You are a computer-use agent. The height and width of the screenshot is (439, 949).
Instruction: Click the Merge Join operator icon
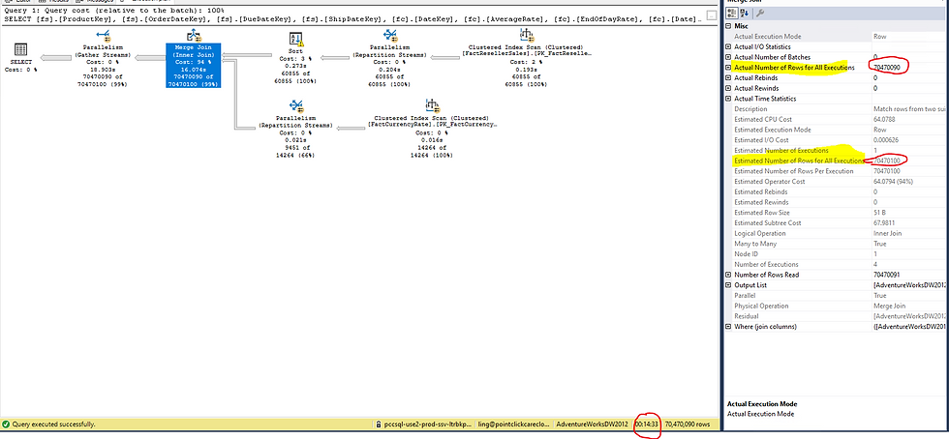193,35
